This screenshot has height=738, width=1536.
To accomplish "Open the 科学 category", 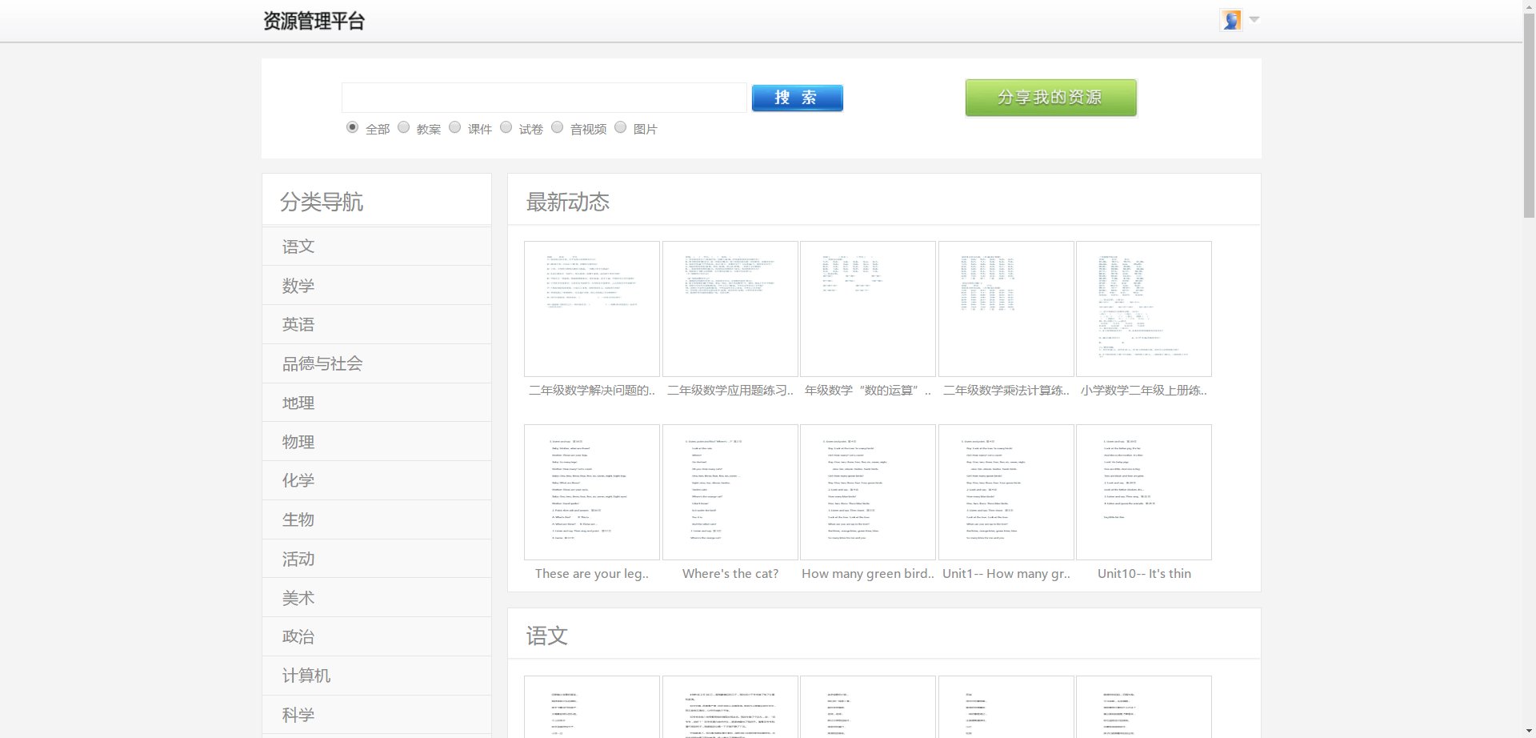I will 377,715.
